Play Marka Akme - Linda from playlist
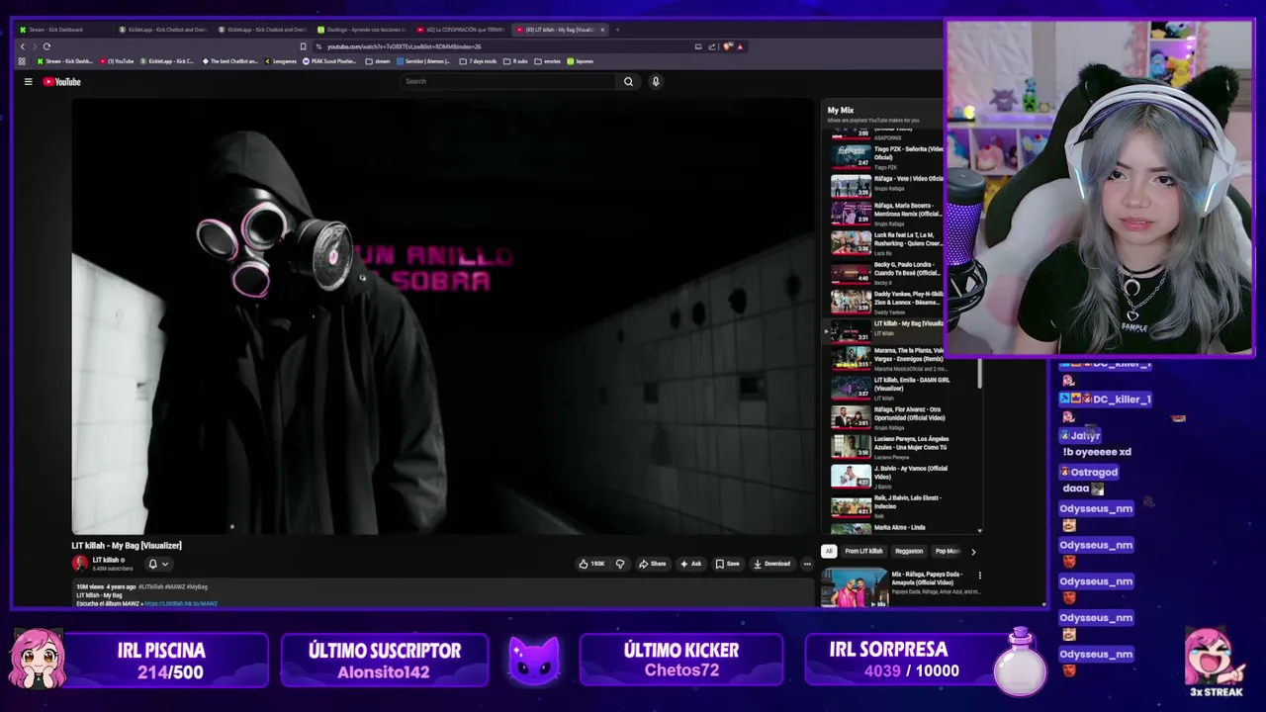This screenshot has width=1266, height=712. pos(900,527)
